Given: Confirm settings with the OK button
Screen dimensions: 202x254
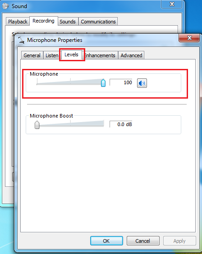Looking at the screenshot, I should click(x=106, y=241).
